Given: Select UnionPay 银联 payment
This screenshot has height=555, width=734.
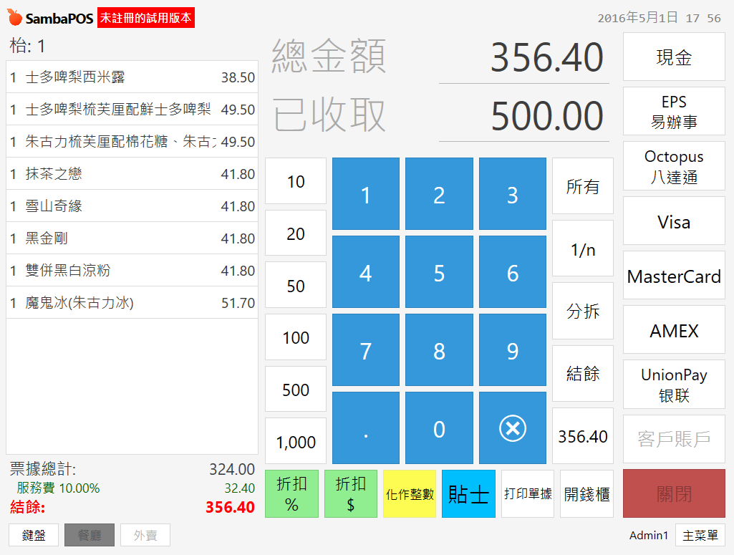Looking at the screenshot, I should tap(674, 385).
